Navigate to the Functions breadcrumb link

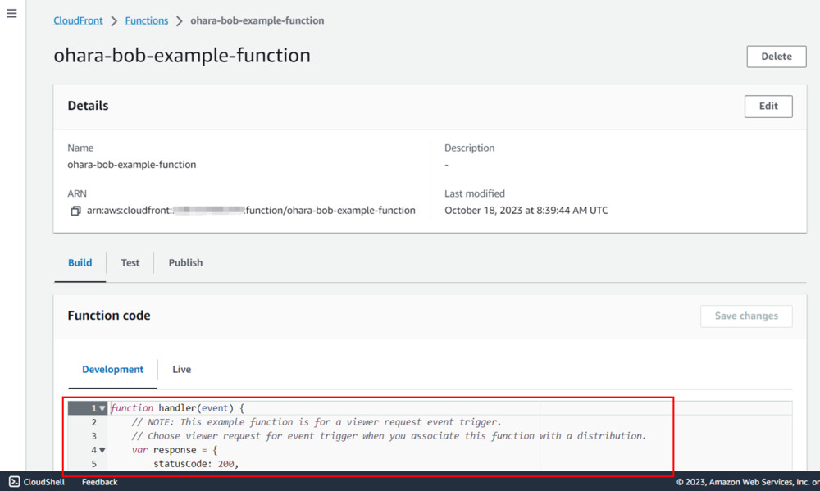coord(147,20)
